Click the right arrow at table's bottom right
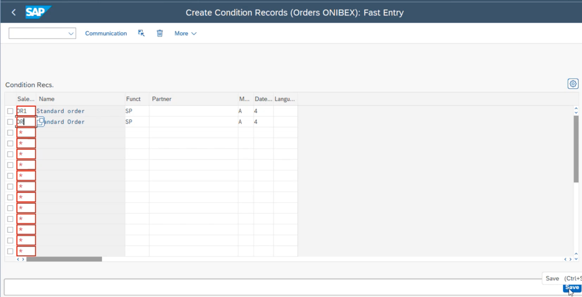Viewport: 582px width, 297px height. 570,259
